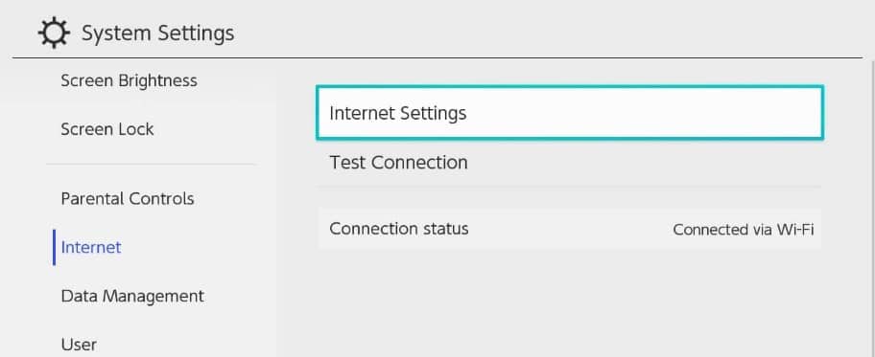Click the blue selection bar beside Internet
The height and width of the screenshot is (357, 875).
(x=54, y=247)
